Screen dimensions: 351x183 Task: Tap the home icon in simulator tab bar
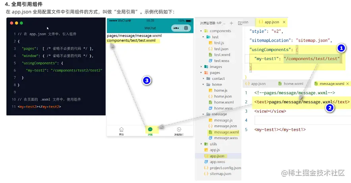pos(121,130)
